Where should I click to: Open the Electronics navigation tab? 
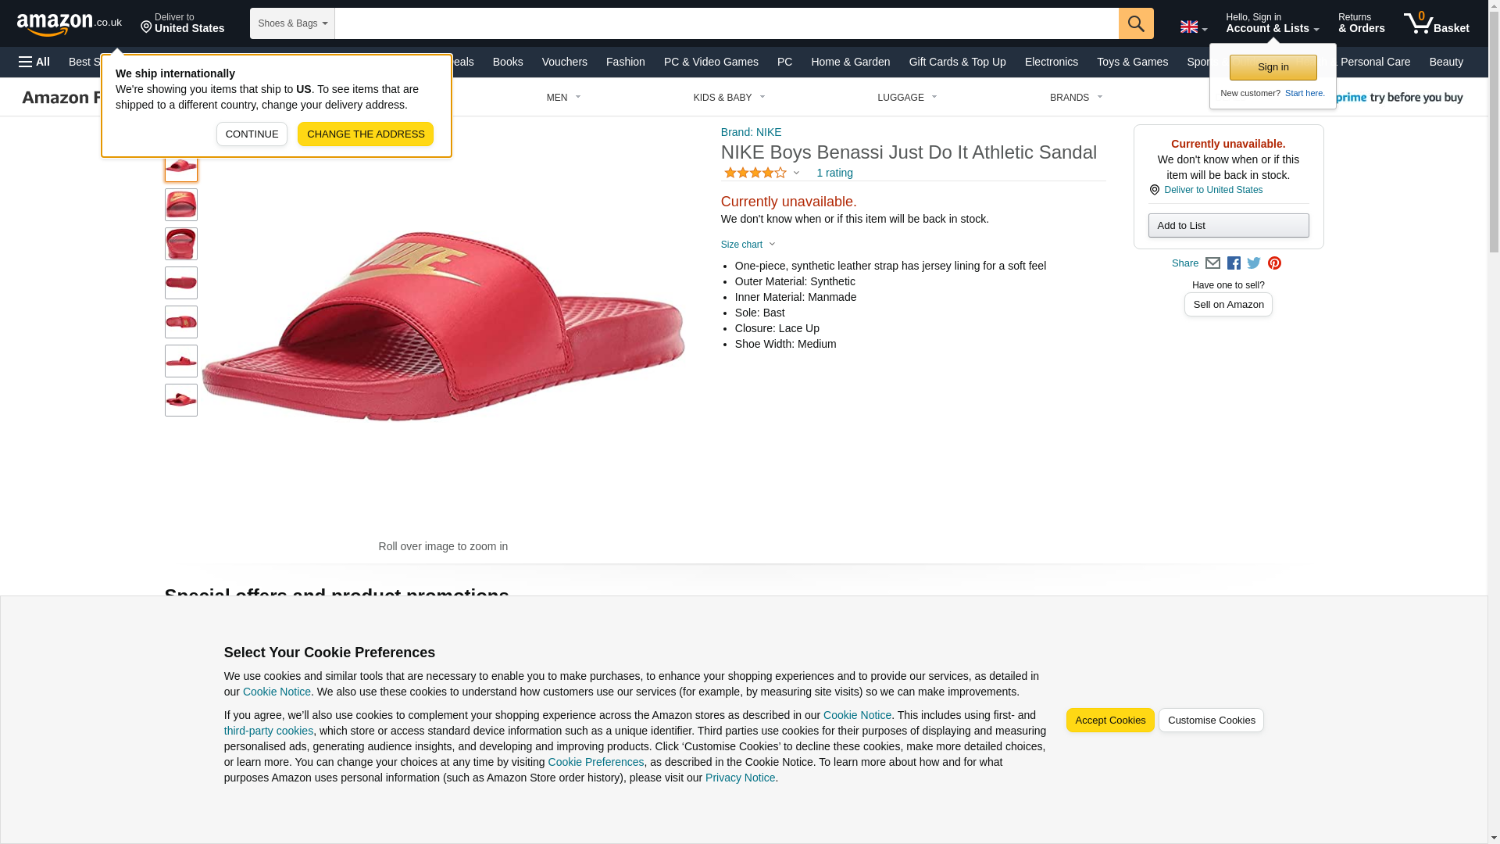1051,62
